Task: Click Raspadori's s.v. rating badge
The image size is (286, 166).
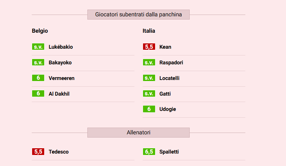Action: (x=149, y=63)
